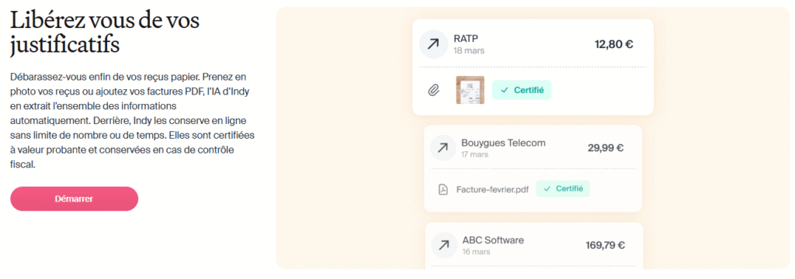Image resolution: width=795 pixels, height=279 pixels.
Task: Click the 169,79 € amount
Action: 606,246
